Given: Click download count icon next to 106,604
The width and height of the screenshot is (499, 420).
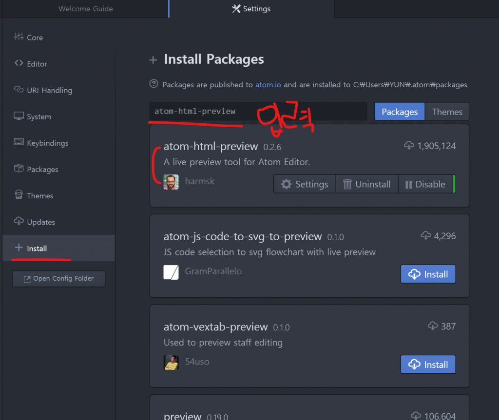Looking at the screenshot, I should pyautogui.click(x=416, y=416).
